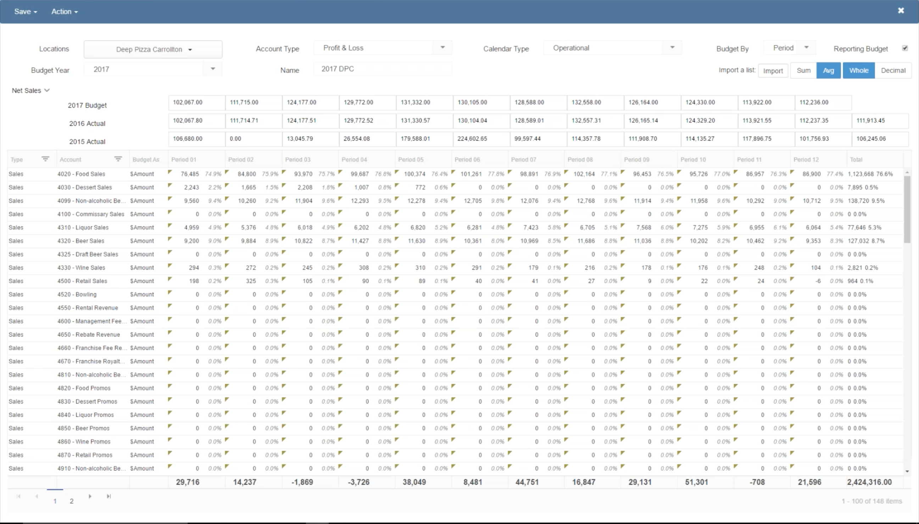
Task: Expand the Budget Year dropdown
Action: tap(213, 69)
